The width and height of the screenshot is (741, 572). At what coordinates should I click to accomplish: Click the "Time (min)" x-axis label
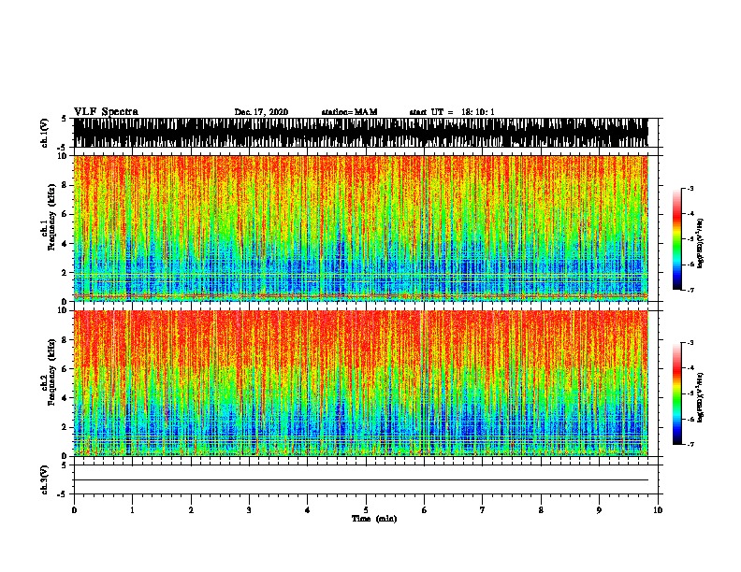click(x=374, y=519)
